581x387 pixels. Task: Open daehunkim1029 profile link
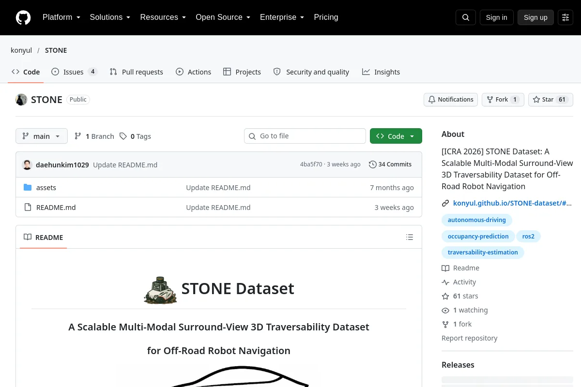pyautogui.click(x=62, y=164)
